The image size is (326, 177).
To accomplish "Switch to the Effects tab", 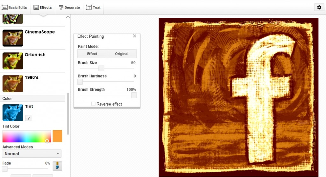I will click(43, 8).
